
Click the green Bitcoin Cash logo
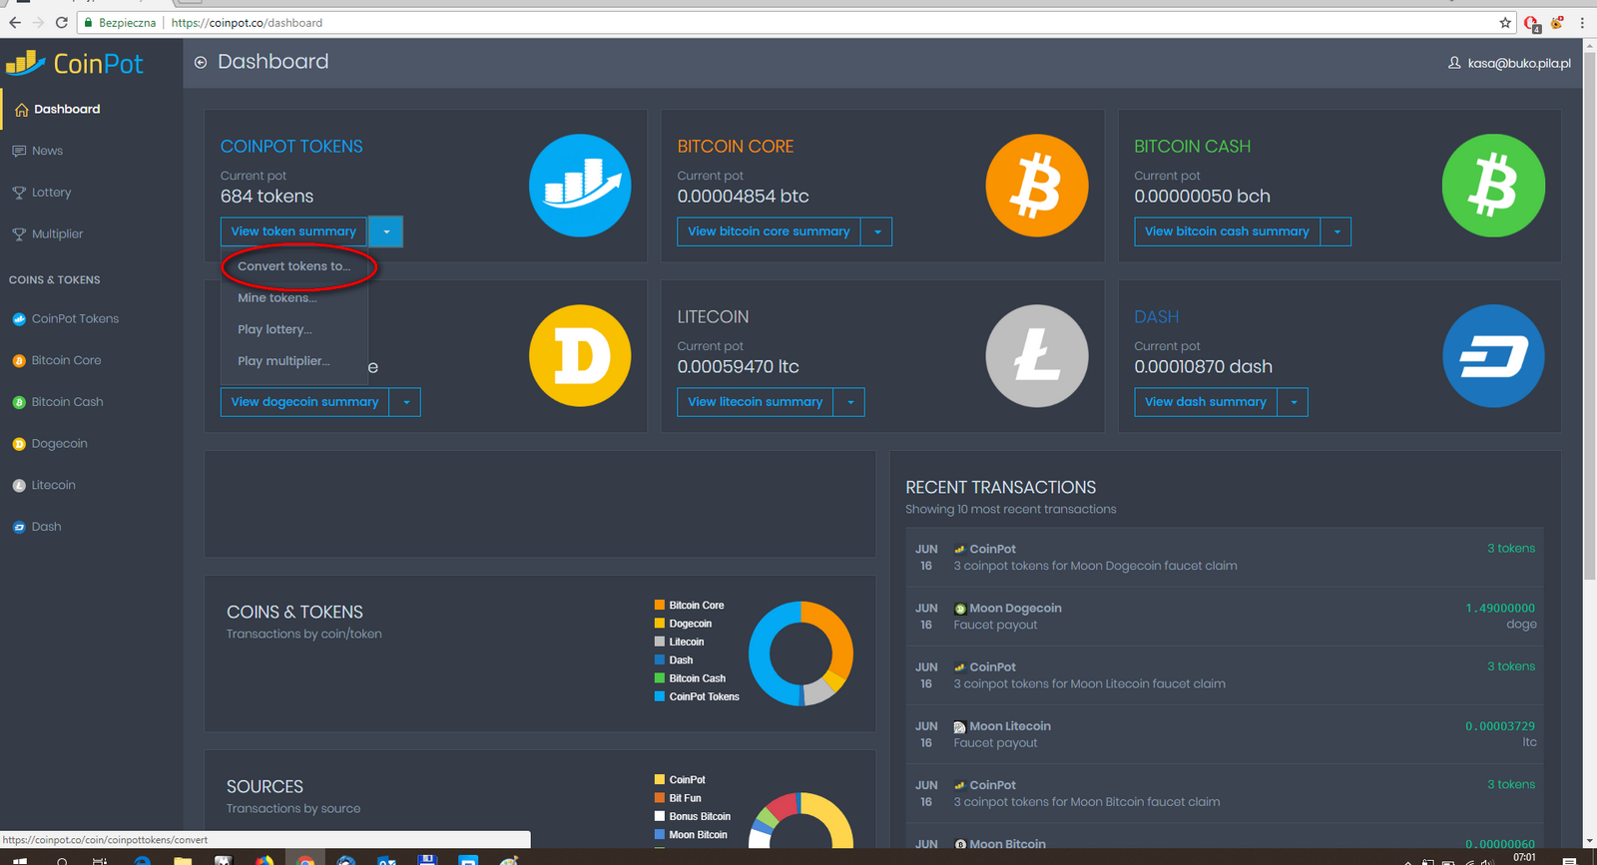[x=1493, y=186]
